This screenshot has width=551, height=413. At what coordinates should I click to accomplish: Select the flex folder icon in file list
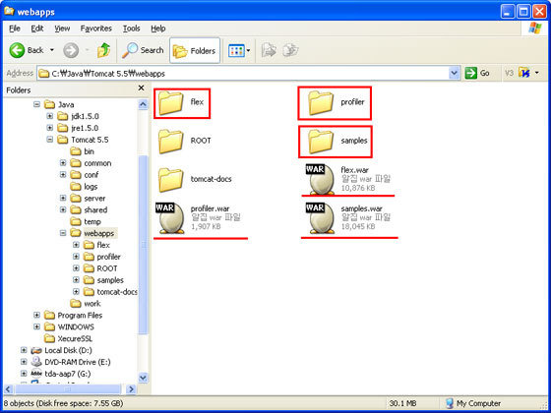click(x=170, y=103)
